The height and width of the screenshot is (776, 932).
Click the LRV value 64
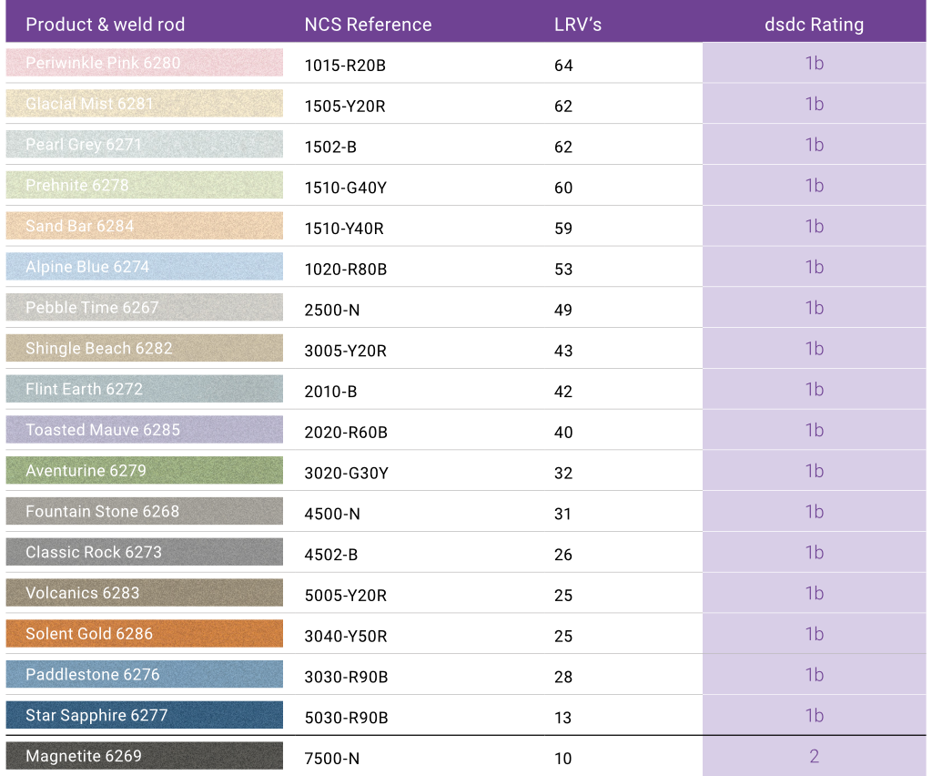point(563,66)
